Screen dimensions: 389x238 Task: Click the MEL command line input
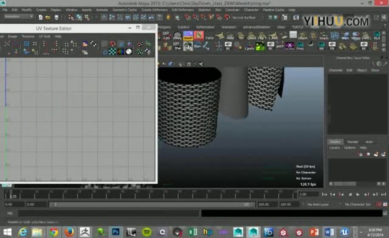(x=108, y=213)
